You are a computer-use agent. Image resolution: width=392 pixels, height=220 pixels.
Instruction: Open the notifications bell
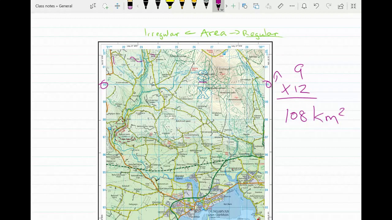tap(304, 6)
